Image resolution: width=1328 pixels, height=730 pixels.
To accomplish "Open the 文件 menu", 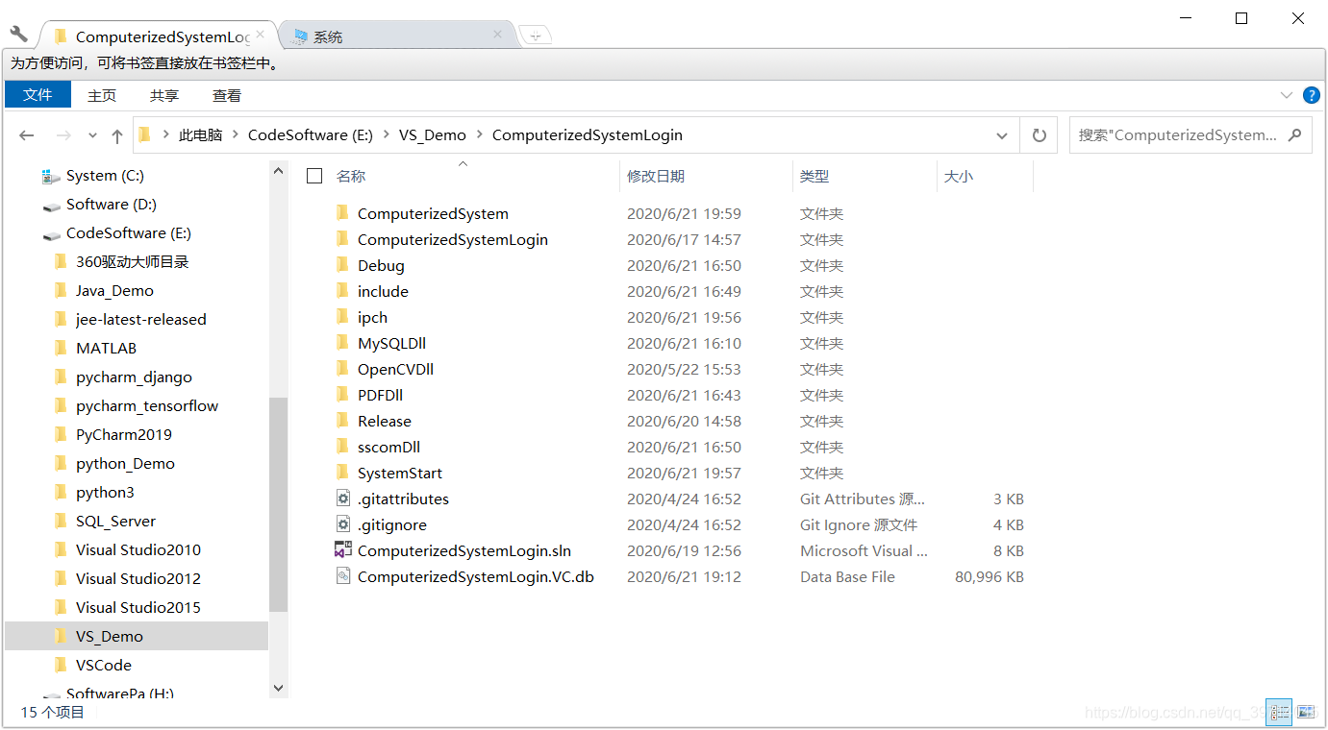I will [38, 95].
